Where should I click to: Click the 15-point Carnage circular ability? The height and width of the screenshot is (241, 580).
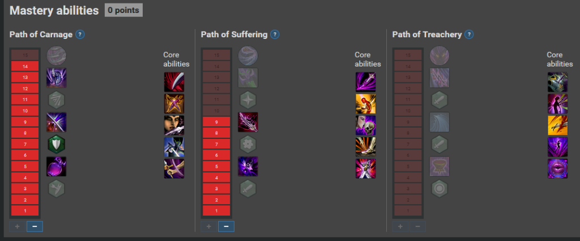[x=56, y=56]
